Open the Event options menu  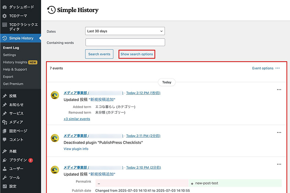point(266,68)
